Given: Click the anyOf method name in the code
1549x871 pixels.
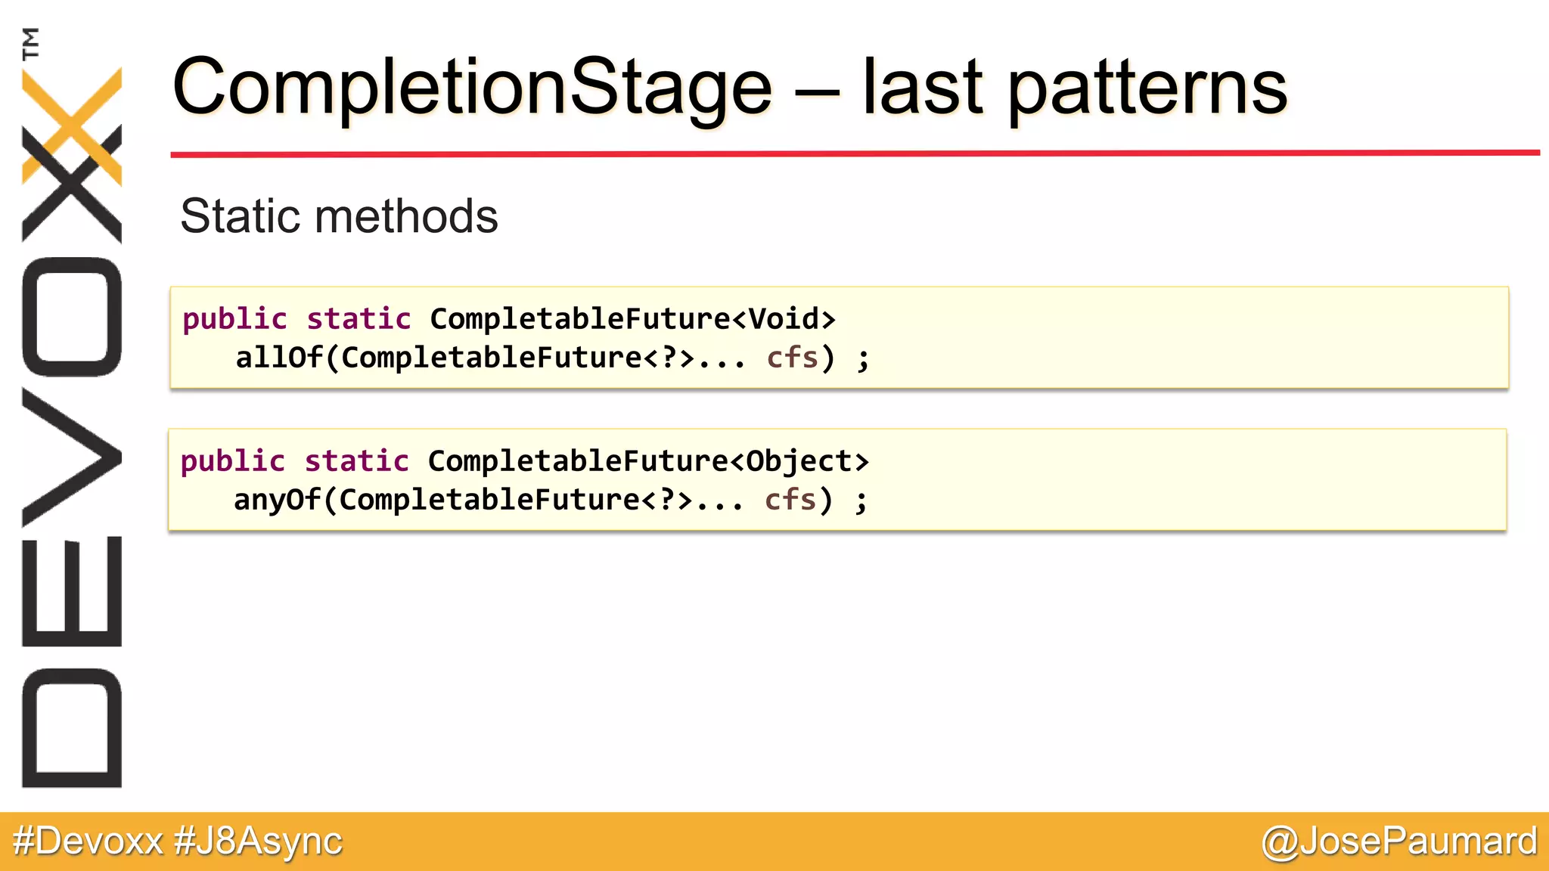Looking at the screenshot, I should click(x=277, y=500).
